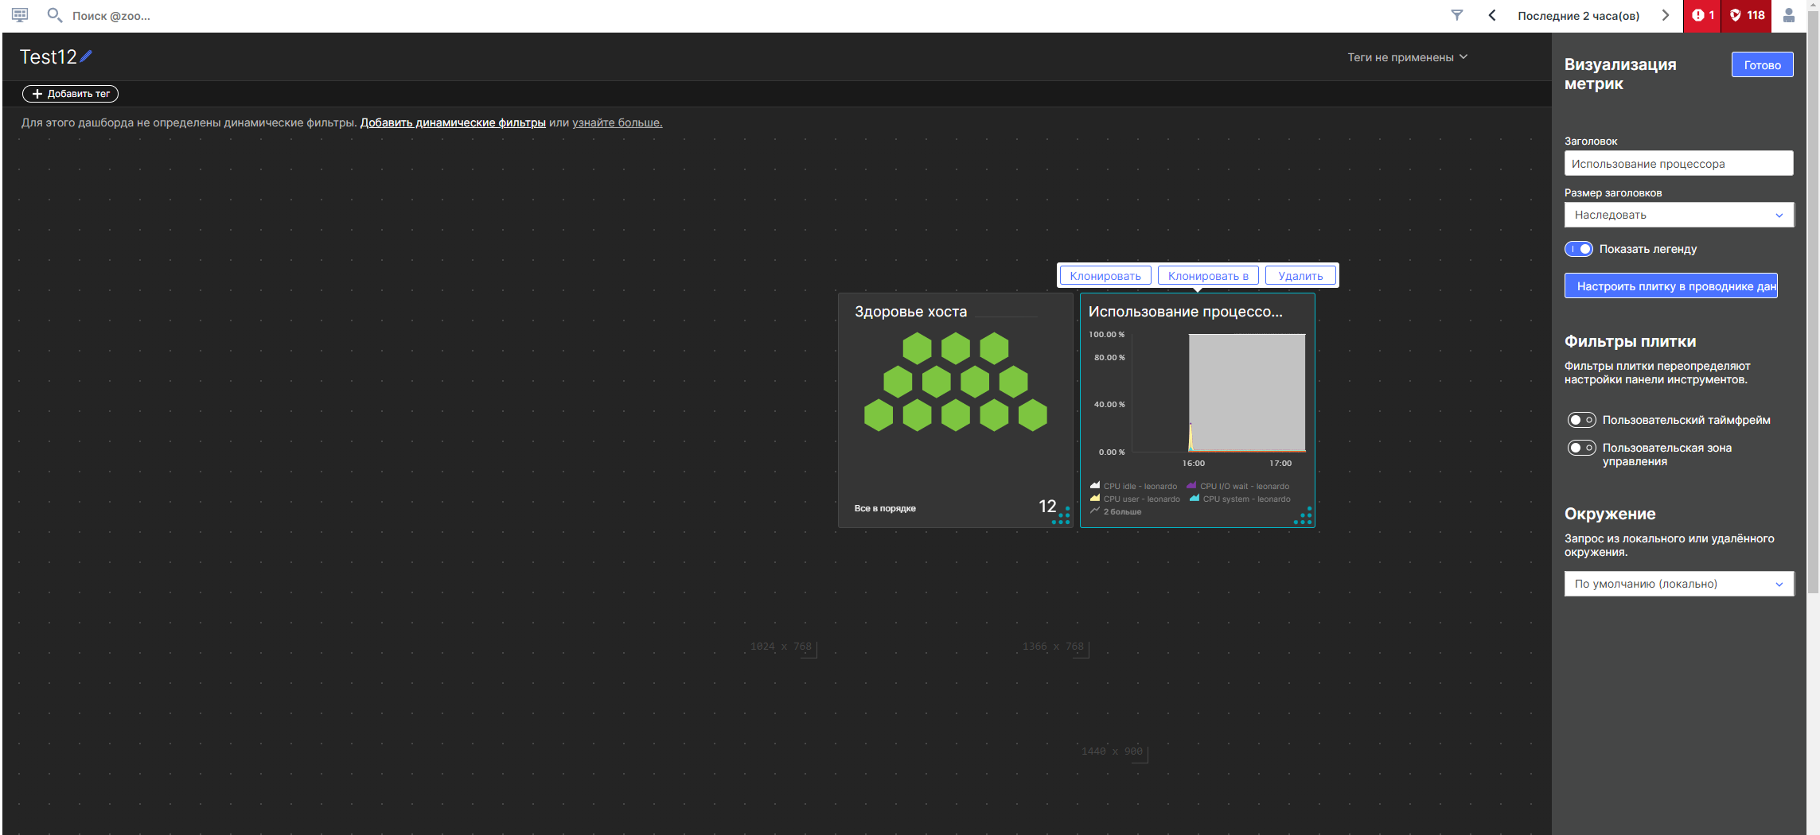
Task: Open the filter funnel icon
Action: pyautogui.click(x=1456, y=15)
